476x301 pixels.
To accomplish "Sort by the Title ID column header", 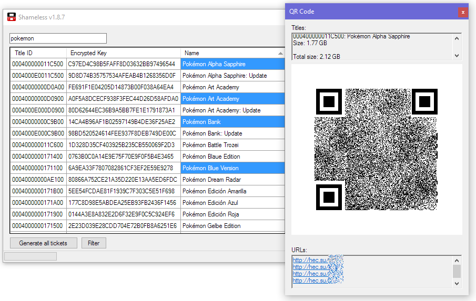I will [x=38, y=53].
